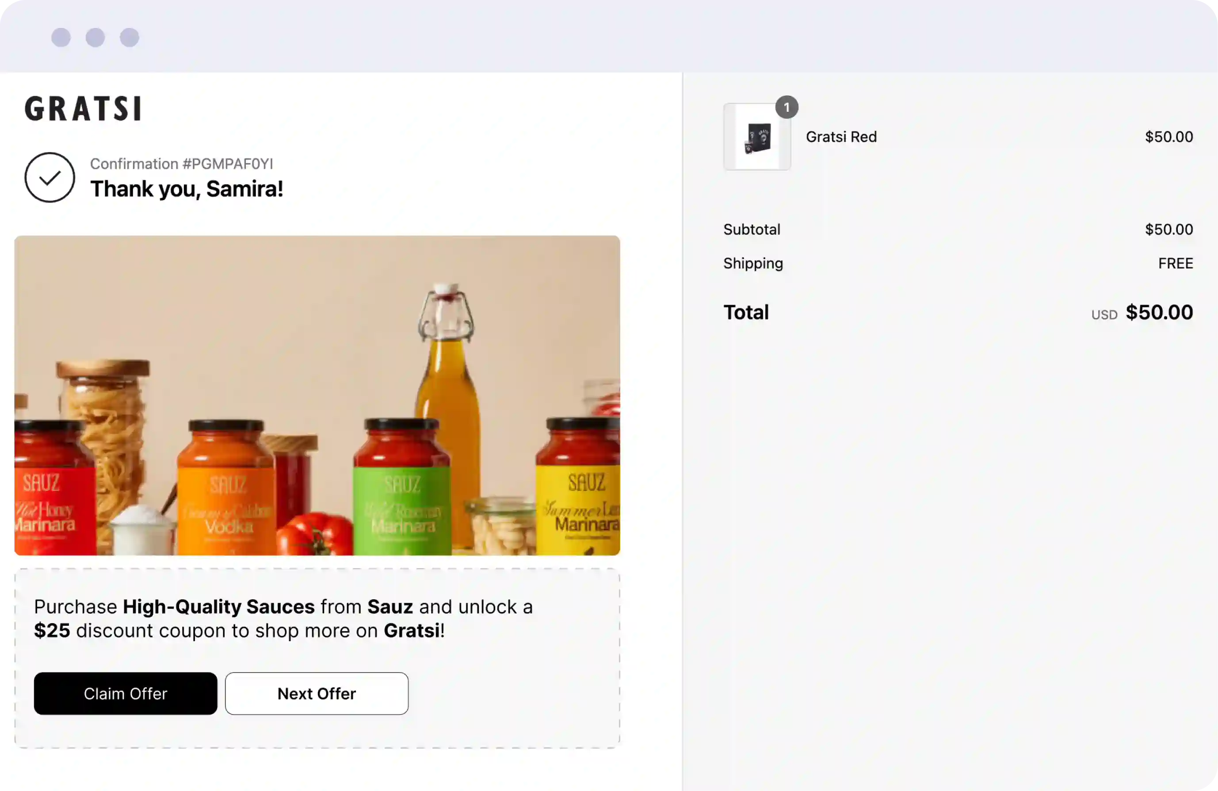This screenshot has height=791, width=1218.
Task: Click the middle window control dot
Action: (95, 38)
